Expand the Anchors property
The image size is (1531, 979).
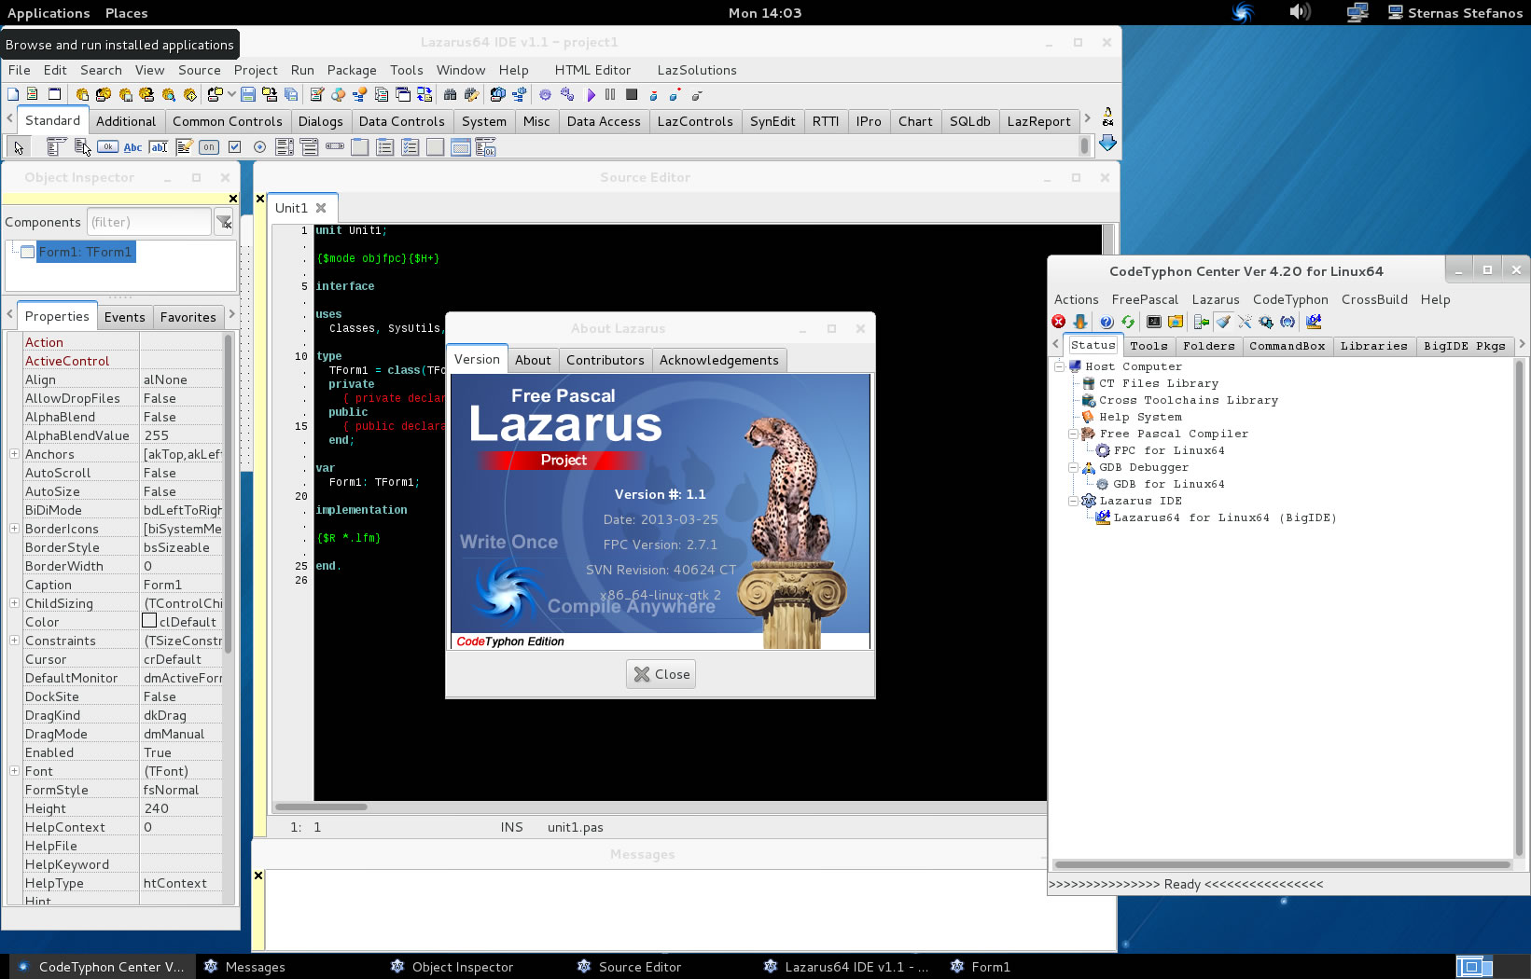pyautogui.click(x=14, y=454)
